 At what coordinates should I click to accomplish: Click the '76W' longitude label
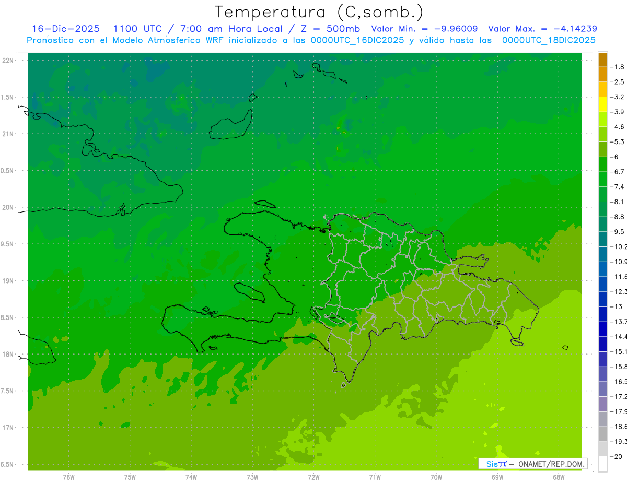(x=68, y=477)
